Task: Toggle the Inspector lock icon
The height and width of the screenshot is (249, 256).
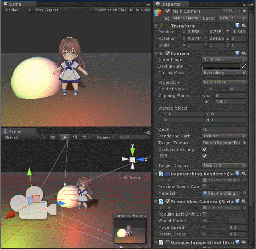Action: pyautogui.click(x=244, y=5)
